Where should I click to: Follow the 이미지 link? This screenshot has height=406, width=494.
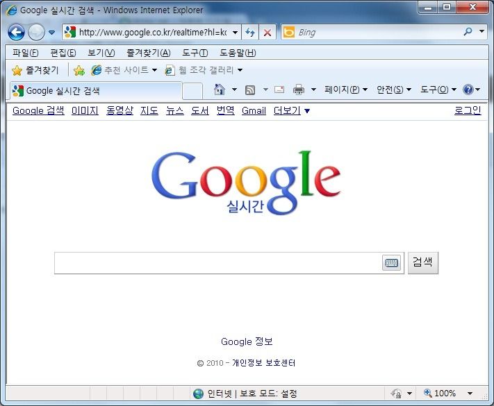point(85,111)
